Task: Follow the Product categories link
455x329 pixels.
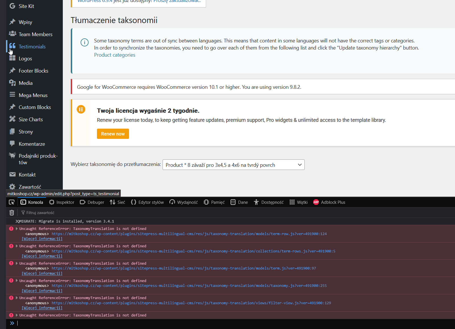Action: (x=115, y=55)
